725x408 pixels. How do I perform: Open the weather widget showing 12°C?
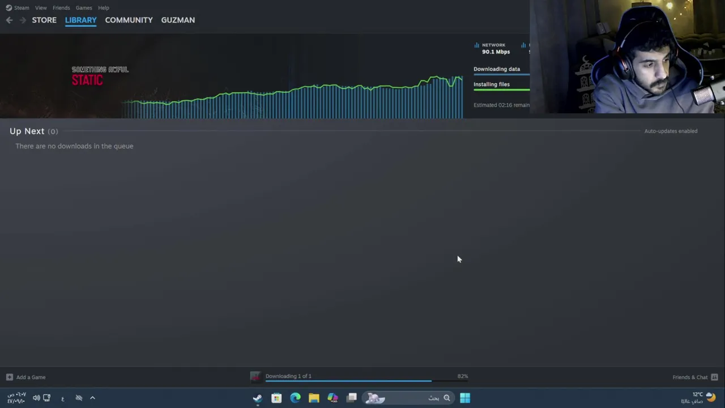(x=698, y=398)
